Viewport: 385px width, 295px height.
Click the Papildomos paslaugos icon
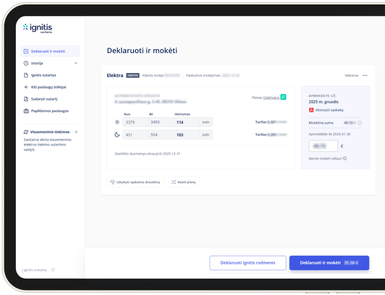point(26,111)
